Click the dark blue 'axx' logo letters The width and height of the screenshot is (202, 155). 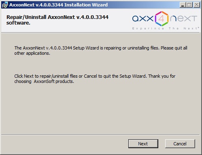click(x=143, y=19)
